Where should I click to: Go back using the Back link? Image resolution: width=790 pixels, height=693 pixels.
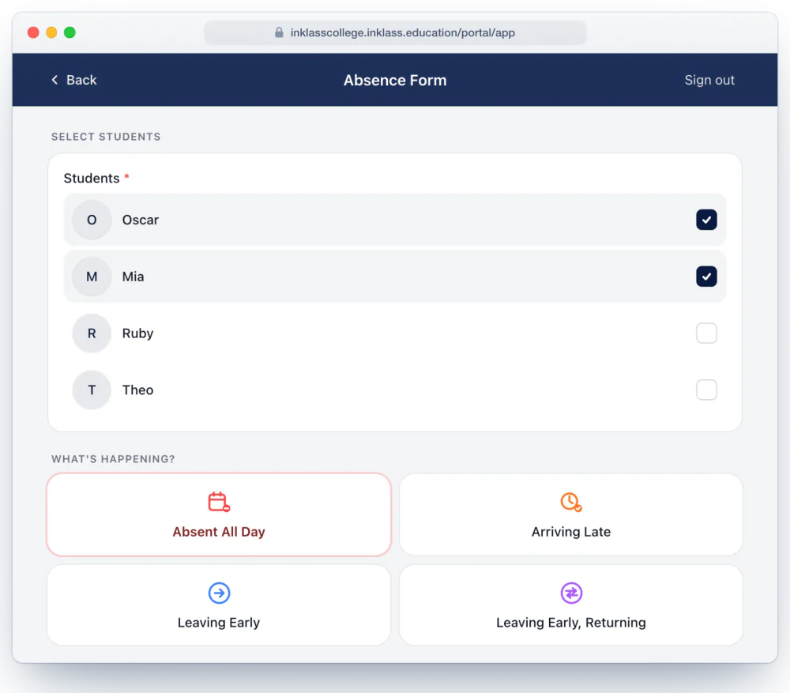74,80
